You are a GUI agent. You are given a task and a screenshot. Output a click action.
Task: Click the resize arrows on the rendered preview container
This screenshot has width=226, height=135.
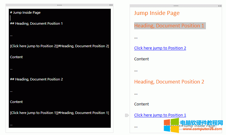(220, 6)
